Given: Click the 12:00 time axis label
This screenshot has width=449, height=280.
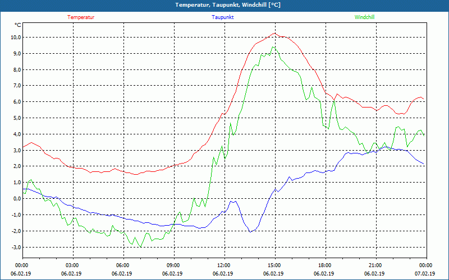Looking at the screenshot, I should 224,265.
